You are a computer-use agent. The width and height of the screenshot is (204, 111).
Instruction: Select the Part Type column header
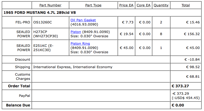93,5
